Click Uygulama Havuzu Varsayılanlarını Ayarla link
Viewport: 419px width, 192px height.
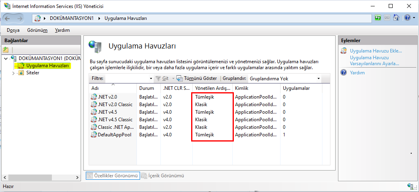click(374, 61)
